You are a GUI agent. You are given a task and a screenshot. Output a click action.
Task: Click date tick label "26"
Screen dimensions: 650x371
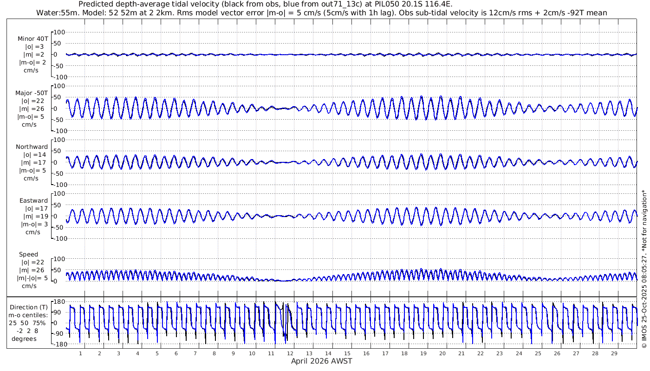[x=557, y=353]
